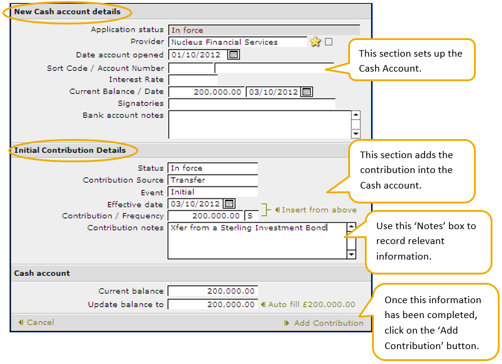Tick the checkbox next to Provider star
Screen dimensions: 502x364
pyautogui.click(x=329, y=42)
